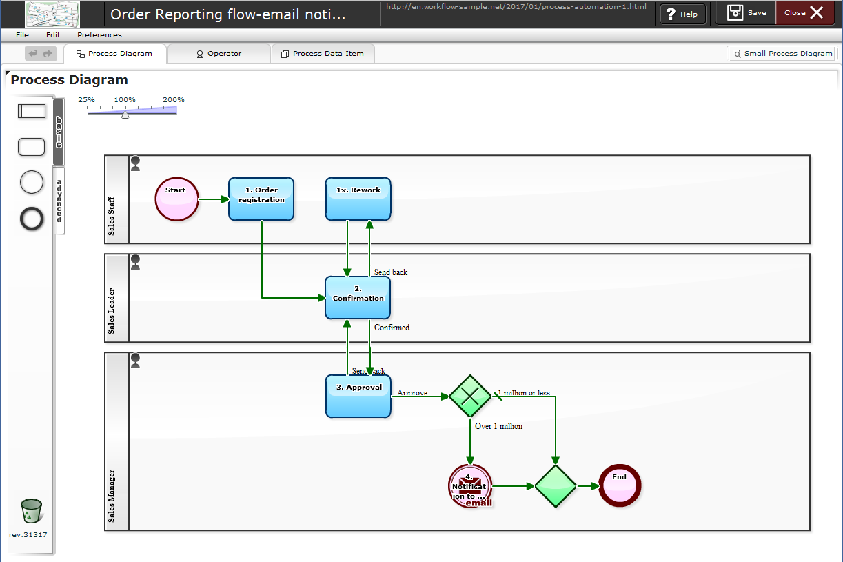Expand the basic palette section

click(57, 131)
